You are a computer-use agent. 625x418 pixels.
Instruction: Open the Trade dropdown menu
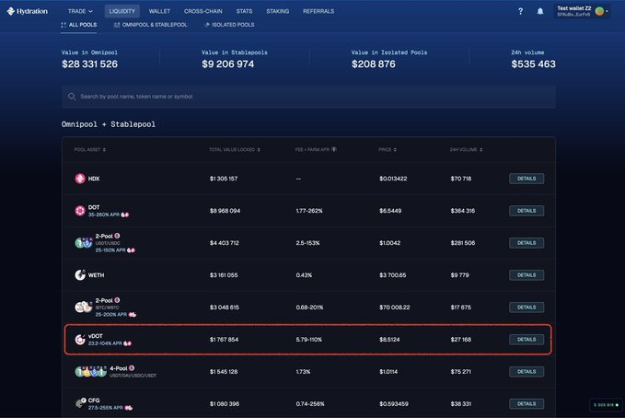point(80,11)
